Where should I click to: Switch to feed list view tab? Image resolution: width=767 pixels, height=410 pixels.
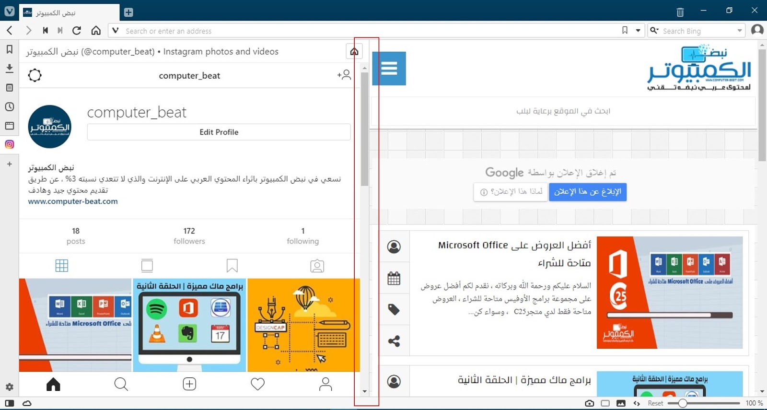click(x=147, y=266)
